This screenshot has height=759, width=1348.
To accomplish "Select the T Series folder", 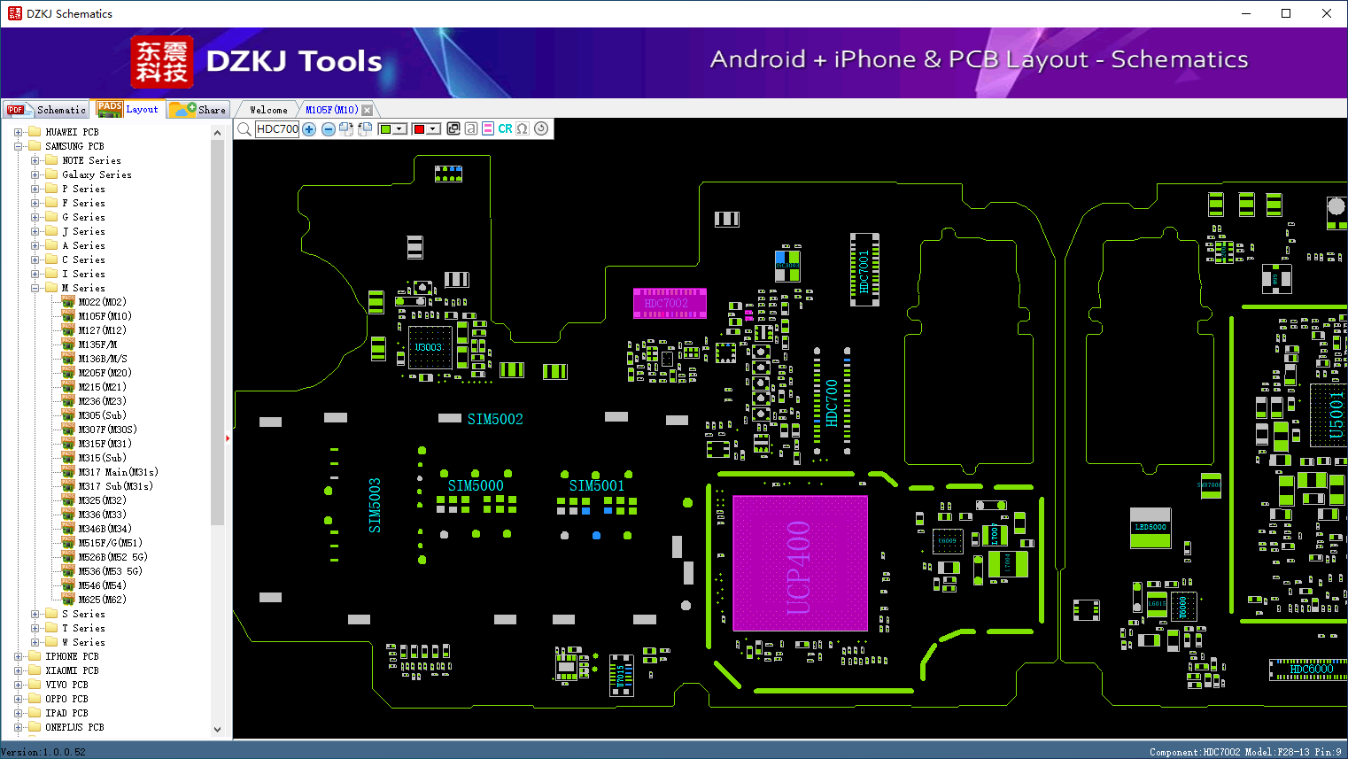I will click(83, 628).
